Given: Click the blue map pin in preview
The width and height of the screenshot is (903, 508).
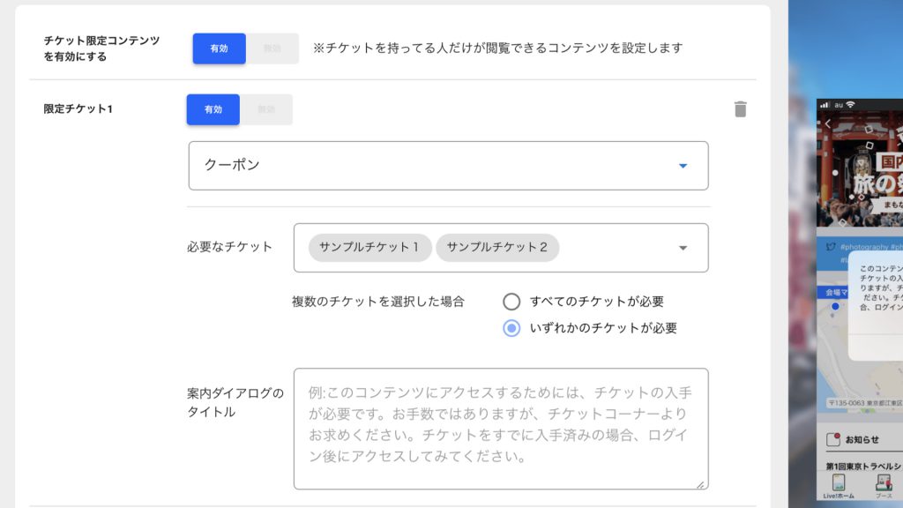Looking at the screenshot, I should pos(835,306).
